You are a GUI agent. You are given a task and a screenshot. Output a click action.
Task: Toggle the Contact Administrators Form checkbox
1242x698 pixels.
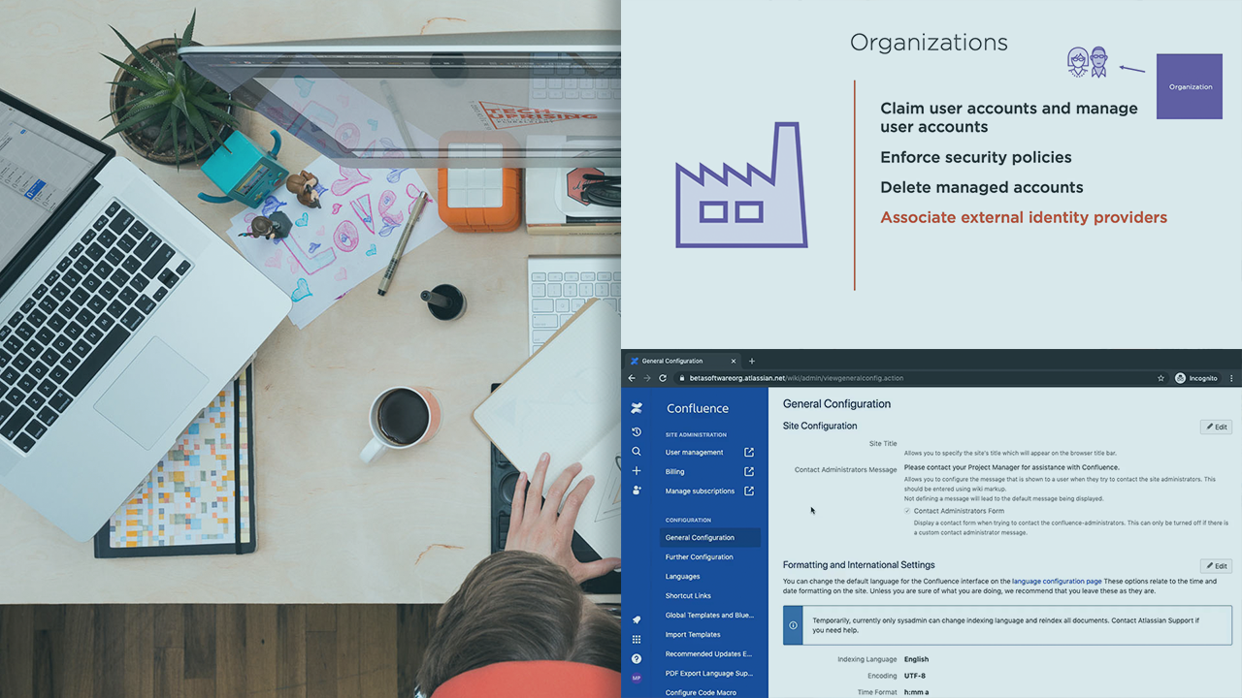tap(907, 511)
